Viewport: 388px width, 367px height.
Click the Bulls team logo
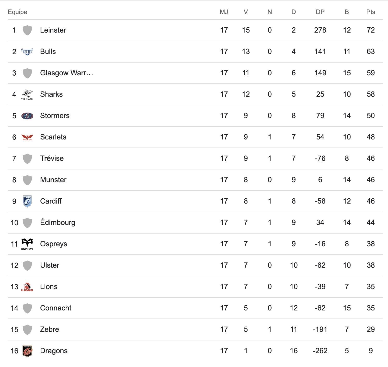click(27, 52)
